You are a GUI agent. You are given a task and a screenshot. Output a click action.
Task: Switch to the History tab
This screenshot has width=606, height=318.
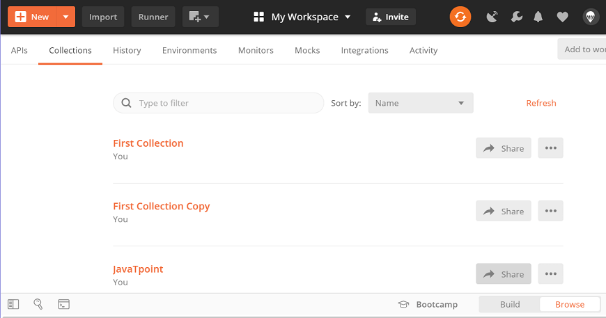127,50
